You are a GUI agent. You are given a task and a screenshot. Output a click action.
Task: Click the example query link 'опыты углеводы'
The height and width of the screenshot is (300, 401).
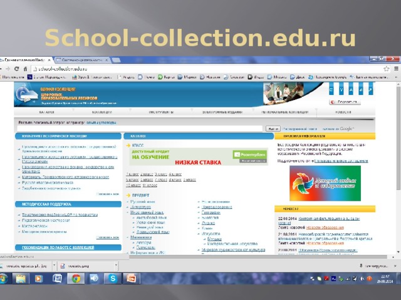tap(102, 122)
